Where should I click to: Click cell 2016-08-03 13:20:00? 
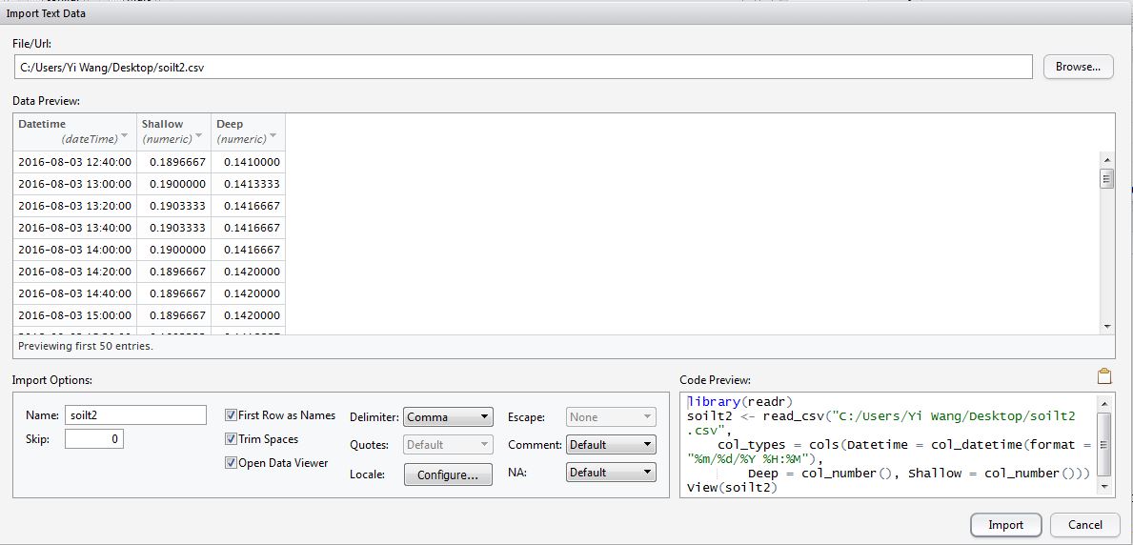pos(75,206)
